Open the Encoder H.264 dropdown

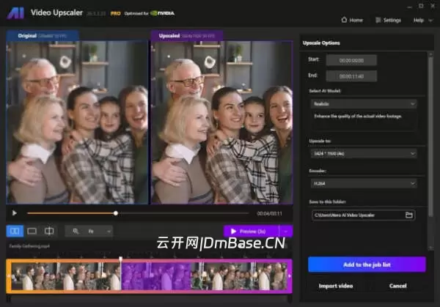pyautogui.click(x=364, y=183)
